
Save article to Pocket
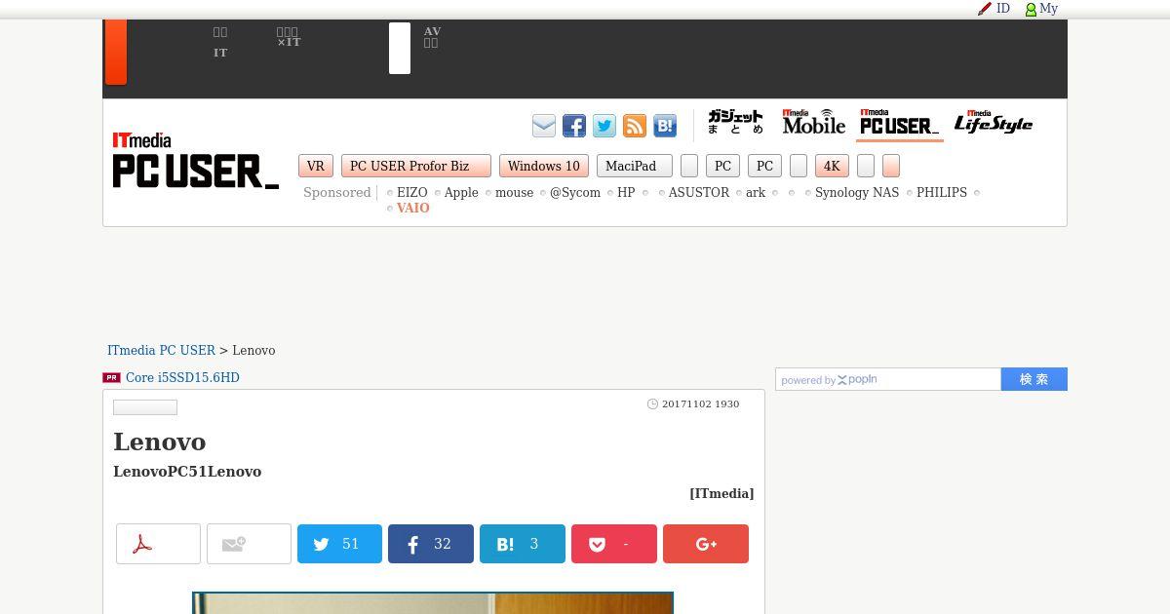614,544
